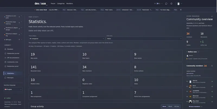The height and width of the screenshot is (109, 217).
Task: Open the 'and why borrow...' feed topic
Action: pyautogui.click(x=91, y=10)
